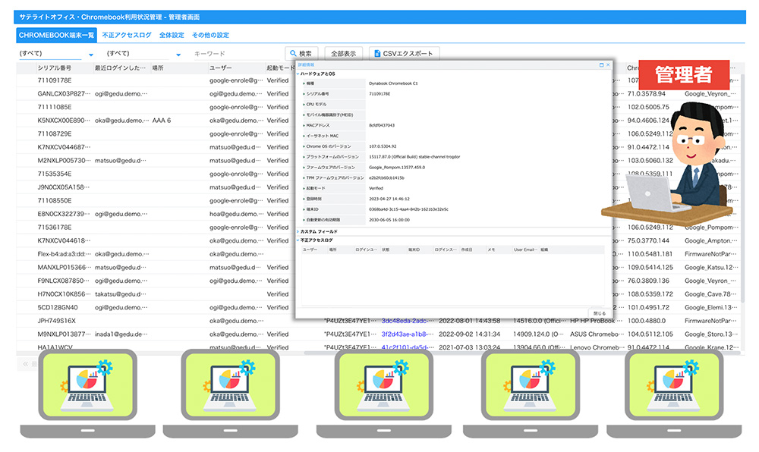
Task: Expand the 機種 row arrow
Action: (x=304, y=83)
